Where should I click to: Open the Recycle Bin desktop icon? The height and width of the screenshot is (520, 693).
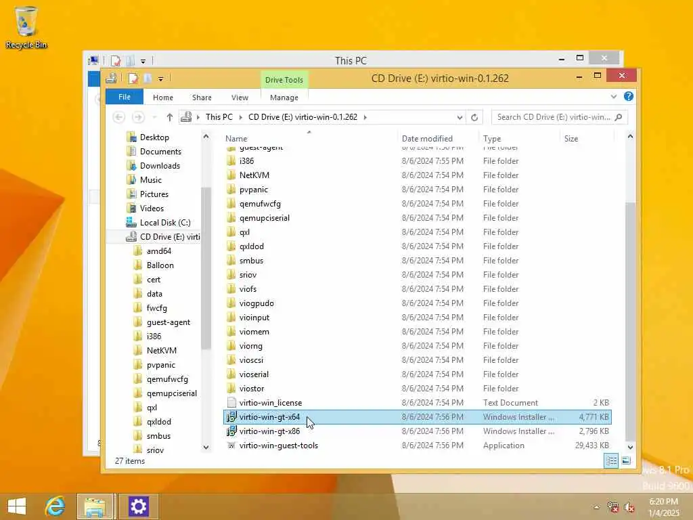(x=26, y=27)
